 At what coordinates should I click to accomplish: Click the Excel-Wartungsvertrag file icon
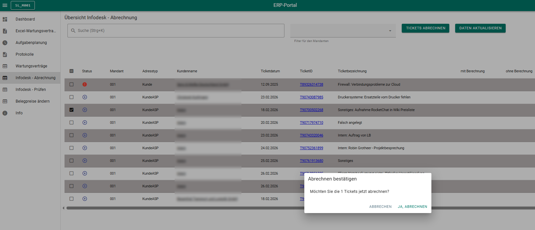5,31
